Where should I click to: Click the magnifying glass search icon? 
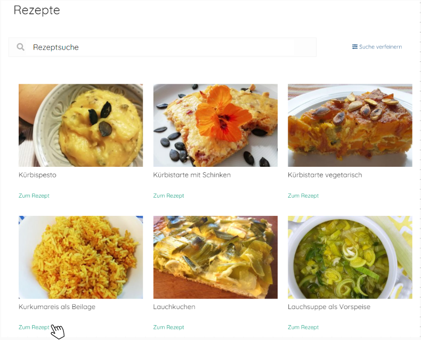coord(21,47)
